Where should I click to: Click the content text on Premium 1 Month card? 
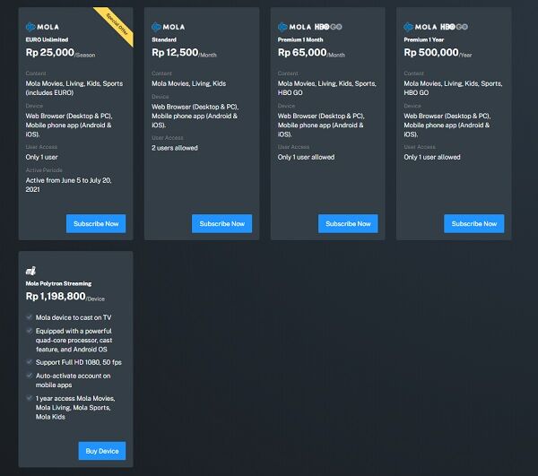pyautogui.click(x=327, y=88)
